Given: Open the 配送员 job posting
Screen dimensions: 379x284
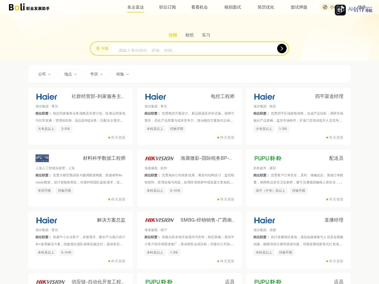Looking at the screenshot, I should coord(336,158).
